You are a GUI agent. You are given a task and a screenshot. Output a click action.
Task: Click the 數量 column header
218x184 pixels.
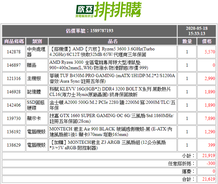[x=187, y=41]
